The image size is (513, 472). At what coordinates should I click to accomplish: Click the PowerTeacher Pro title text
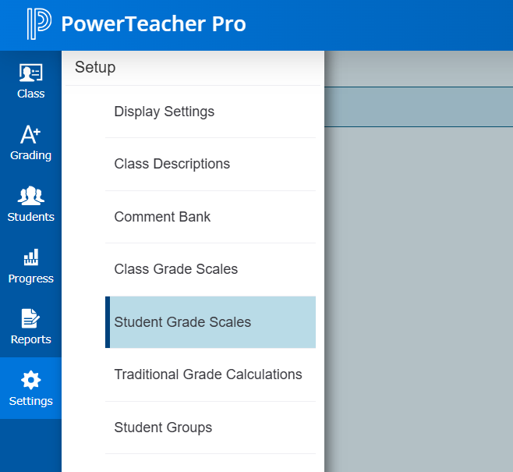(153, 24)
